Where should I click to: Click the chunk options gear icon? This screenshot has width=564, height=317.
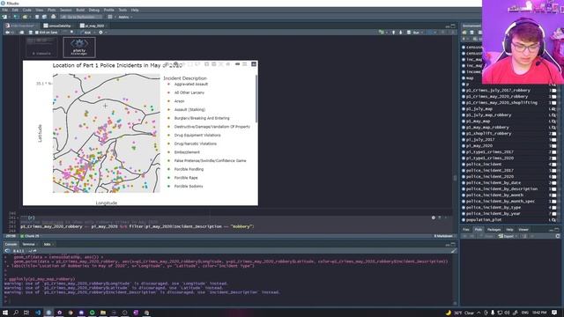point(434,217)
